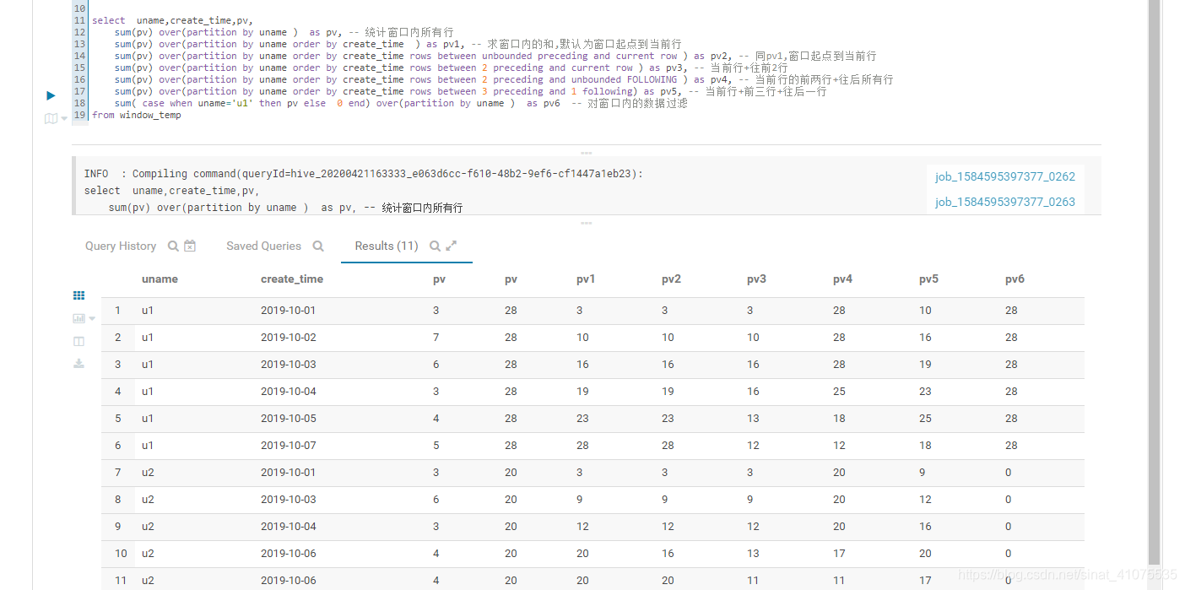Grab the resize handle between editor and log
The image size is (1185, 590).
(x=586, y=153)
